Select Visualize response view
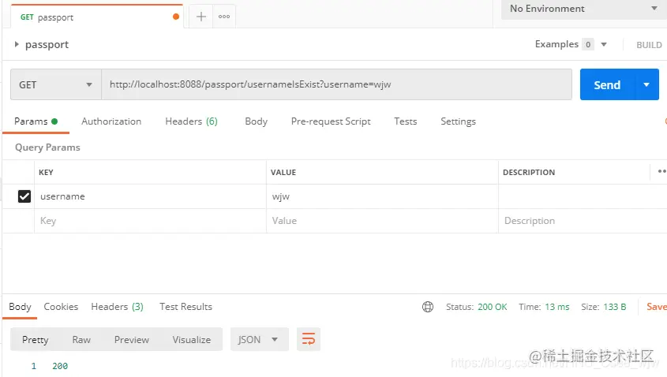Image resolution: width=667 pixels, height=377 pixels. tap(192, 340)
